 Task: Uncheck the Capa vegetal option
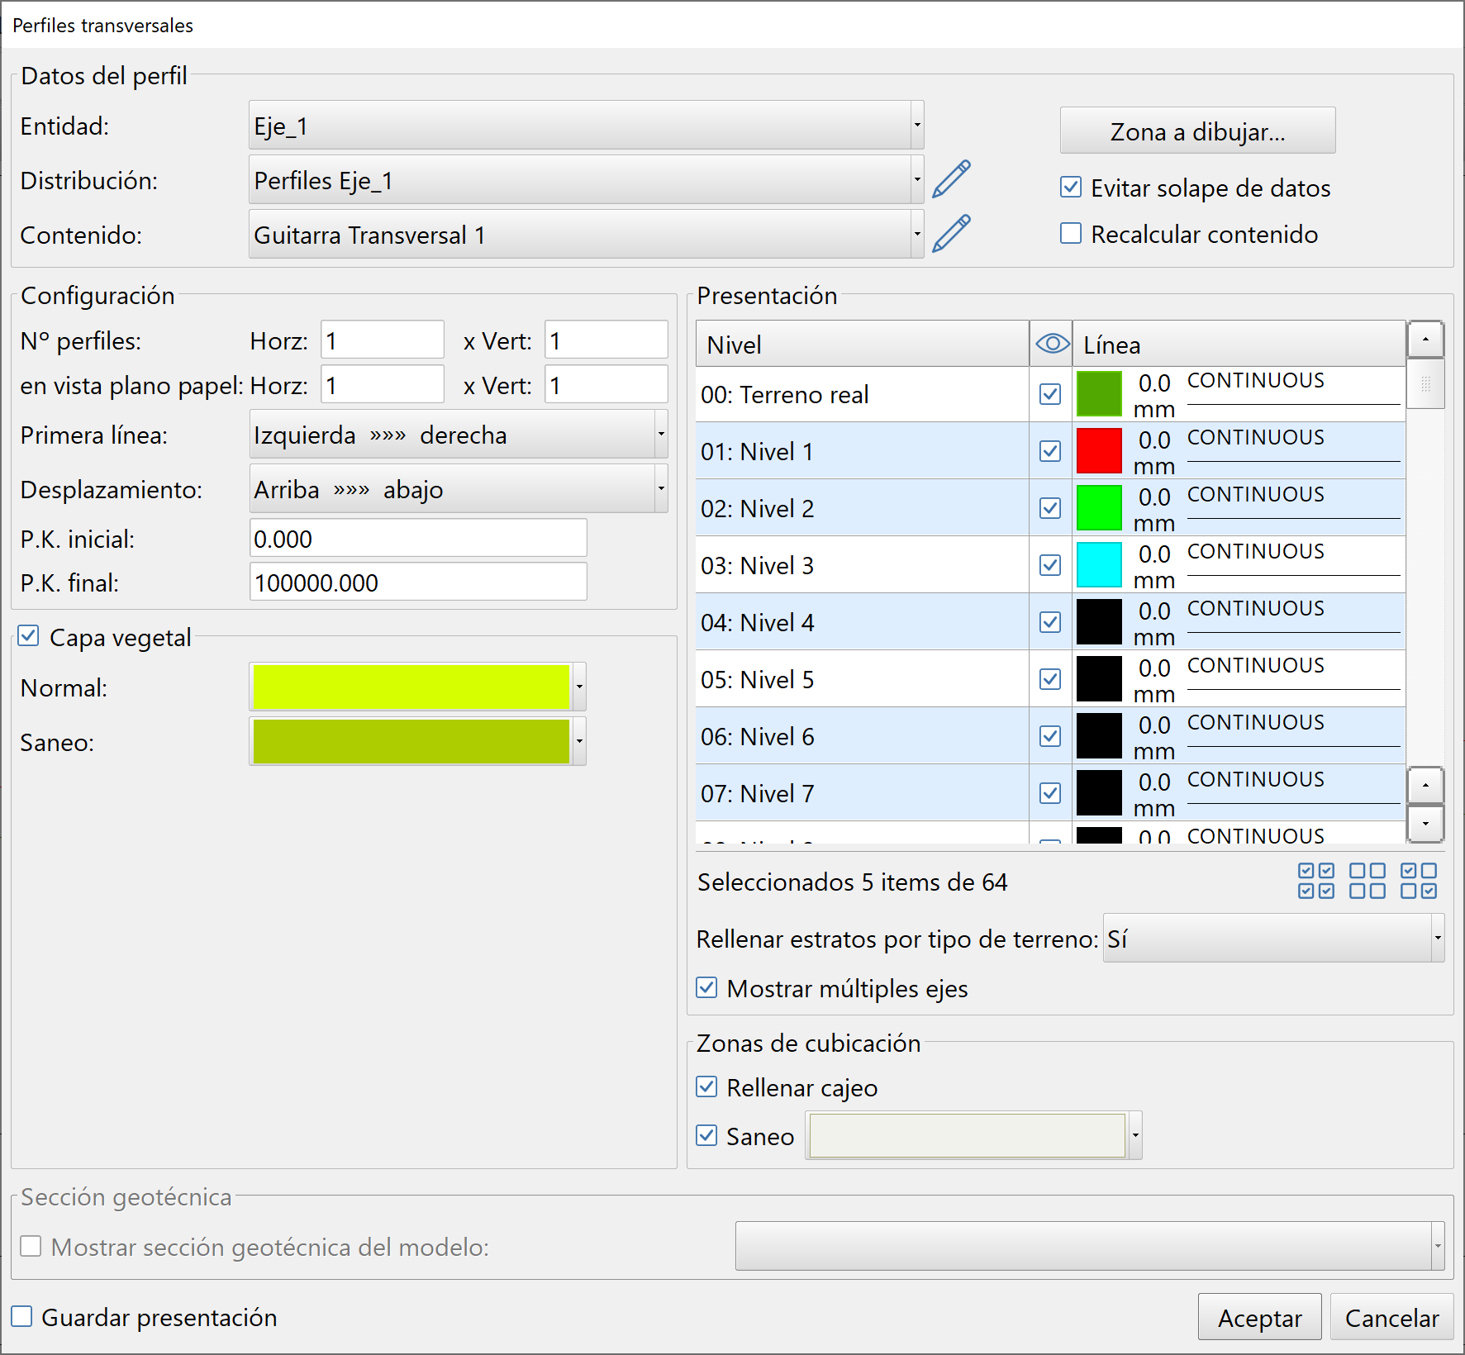(29, 635)
